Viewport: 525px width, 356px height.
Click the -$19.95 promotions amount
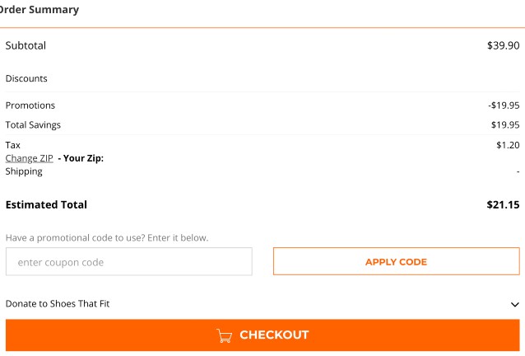pos(503,105)
